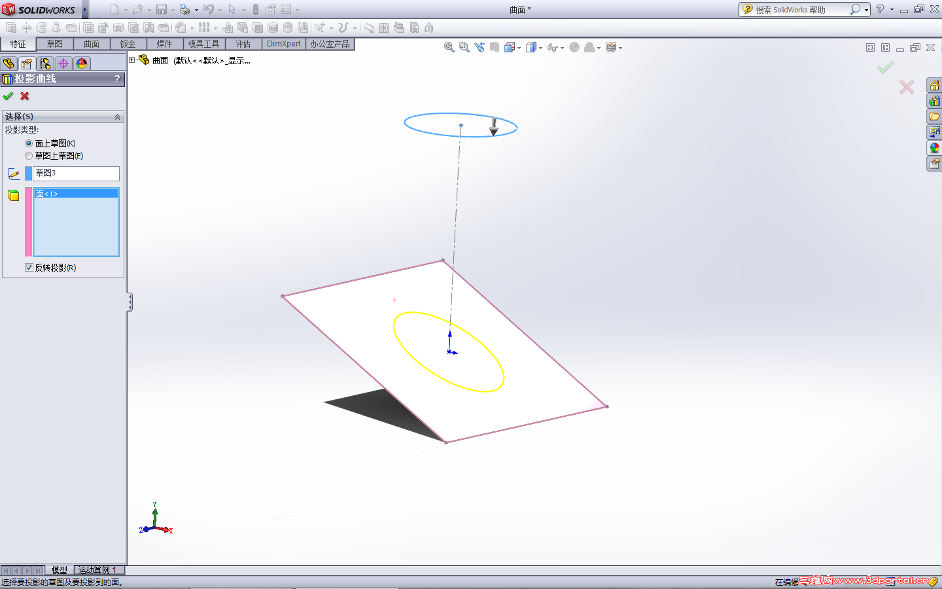Open 运动算例 1 bottom tab
This screenshot has height=589, width=942.
(x=98, y=570)
